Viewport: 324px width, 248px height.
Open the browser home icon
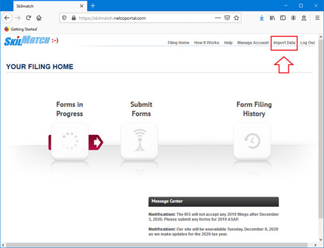(39, 18)
